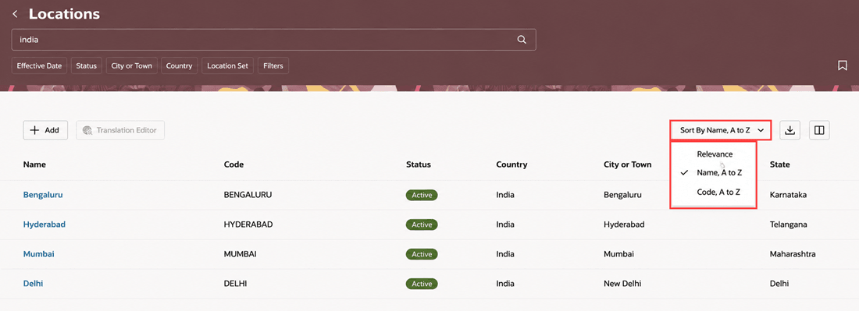
Task: Select the Karnataka state cell
Action: 788,195
